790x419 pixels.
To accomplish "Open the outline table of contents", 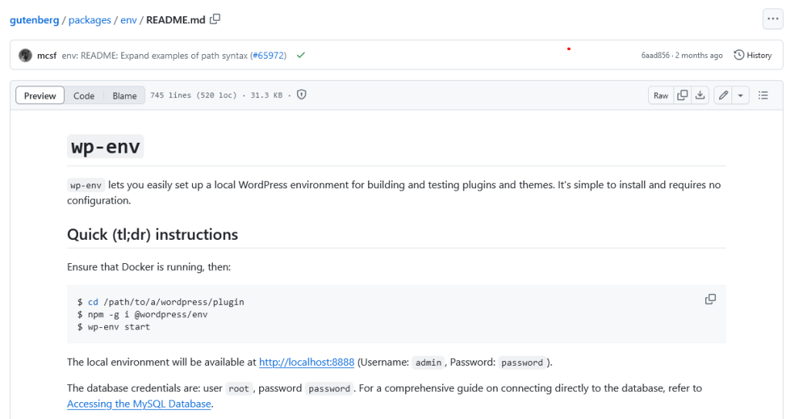I will pyautogui.click(x=763, y=95).
